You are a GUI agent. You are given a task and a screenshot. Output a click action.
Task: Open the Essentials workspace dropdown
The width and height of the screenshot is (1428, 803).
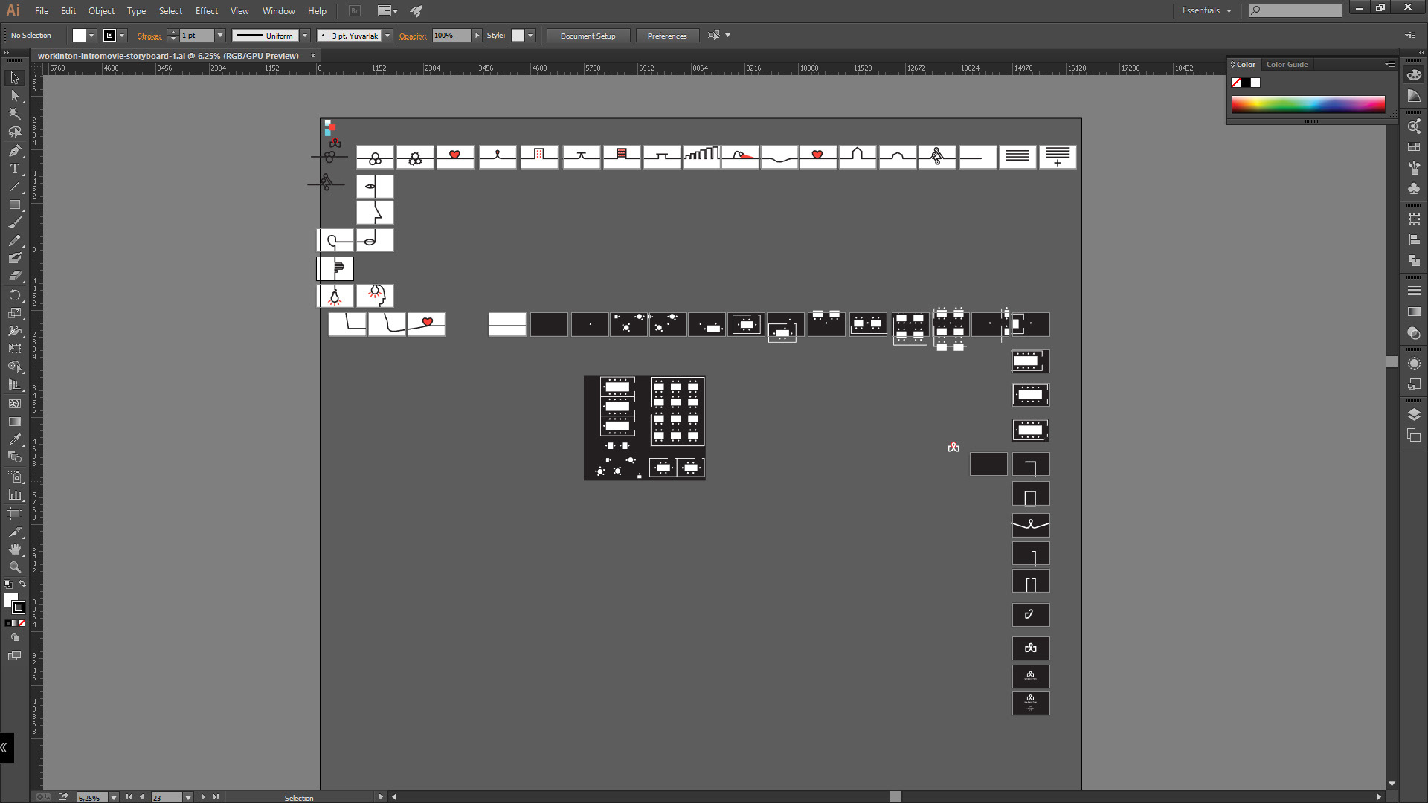[x=1206, y=10]
